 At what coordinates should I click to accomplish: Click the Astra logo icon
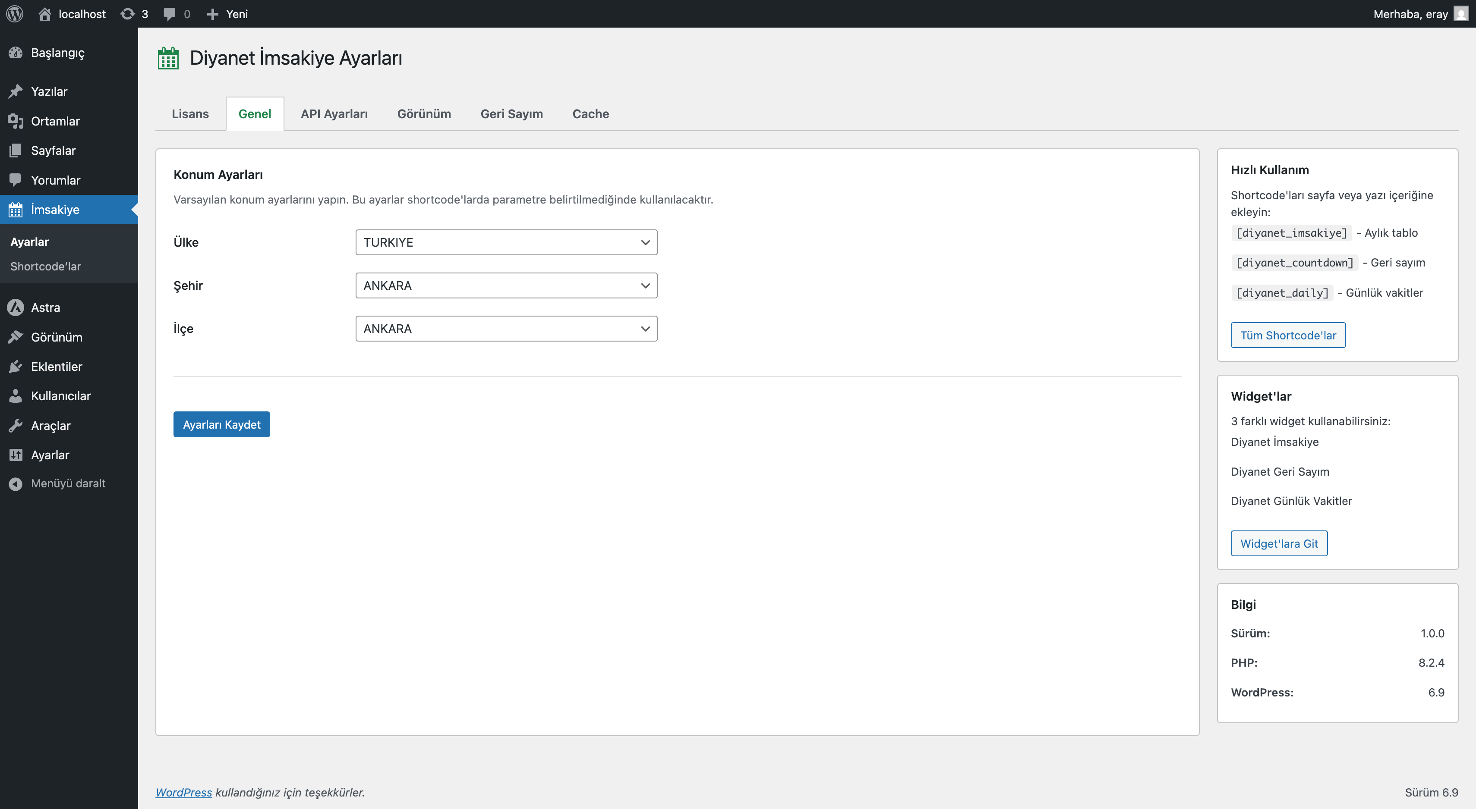tap(16, 307)
